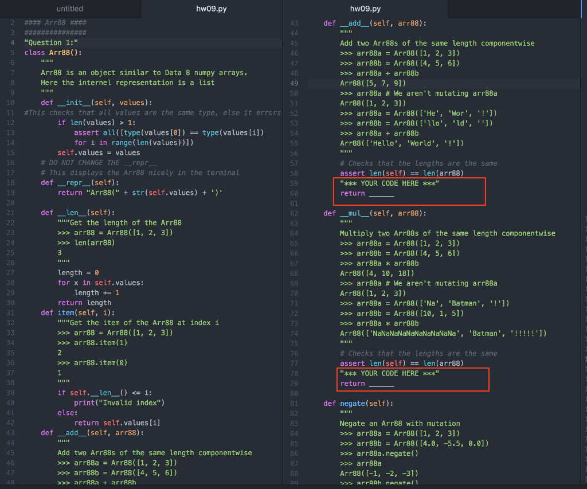Place cursor on 'class Arr88():' line
This screenshot has height=489, width=587.
[x=53, y=53]
